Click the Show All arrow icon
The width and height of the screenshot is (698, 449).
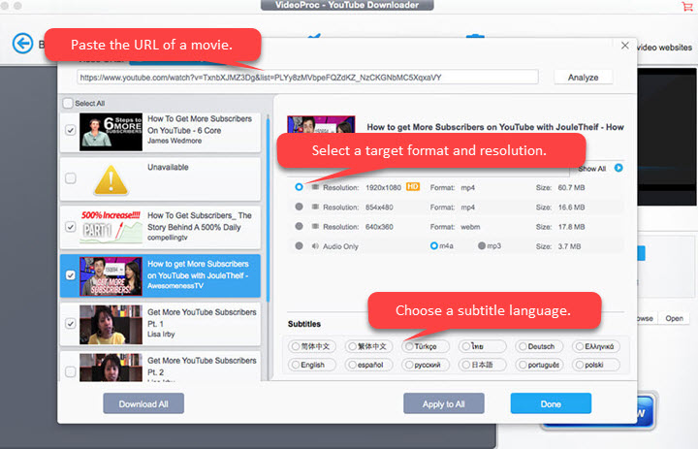point(619,168)
